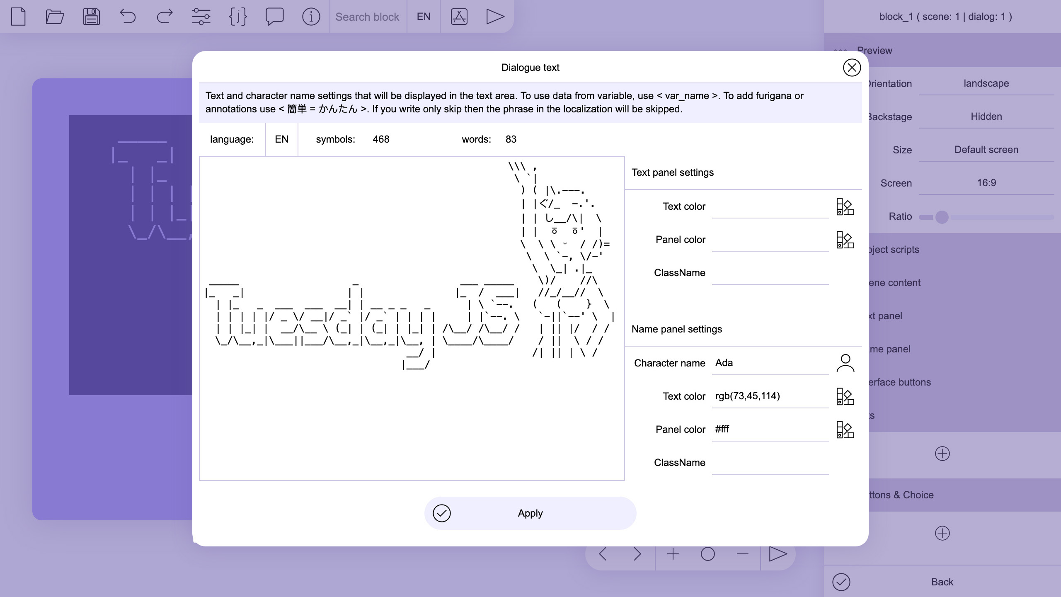Click the rgb(73,45,114) Name panel text color swatch

(844, 396)
